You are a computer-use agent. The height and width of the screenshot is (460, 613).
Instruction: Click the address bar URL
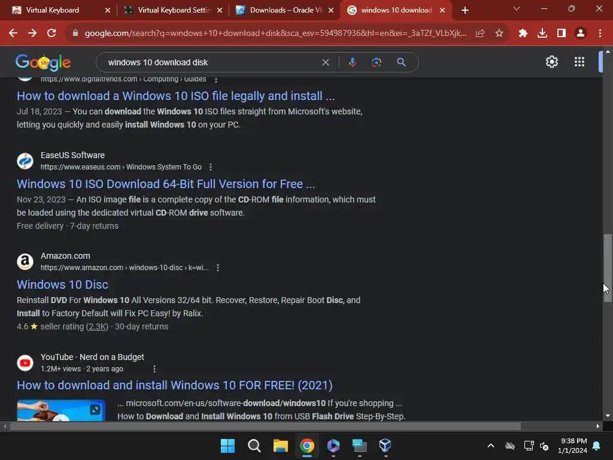[275, 34]
